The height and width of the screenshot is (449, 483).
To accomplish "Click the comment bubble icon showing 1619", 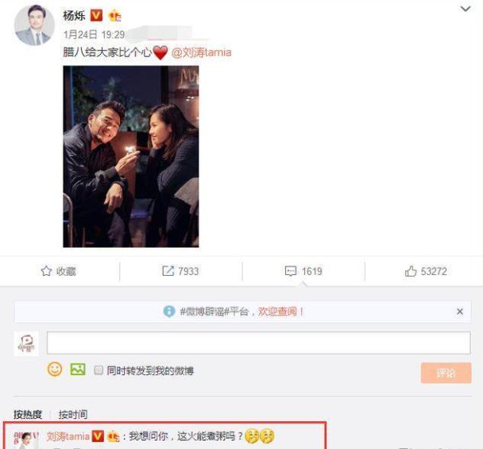I will pyautogui.click(x=291, y=271).
